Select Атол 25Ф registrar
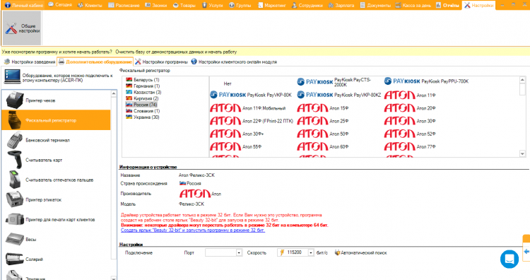 (x=323, y=121)
